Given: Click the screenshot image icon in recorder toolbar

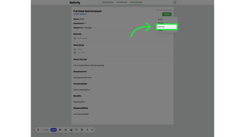Looking at the screenshot, I should pos(71,130).
